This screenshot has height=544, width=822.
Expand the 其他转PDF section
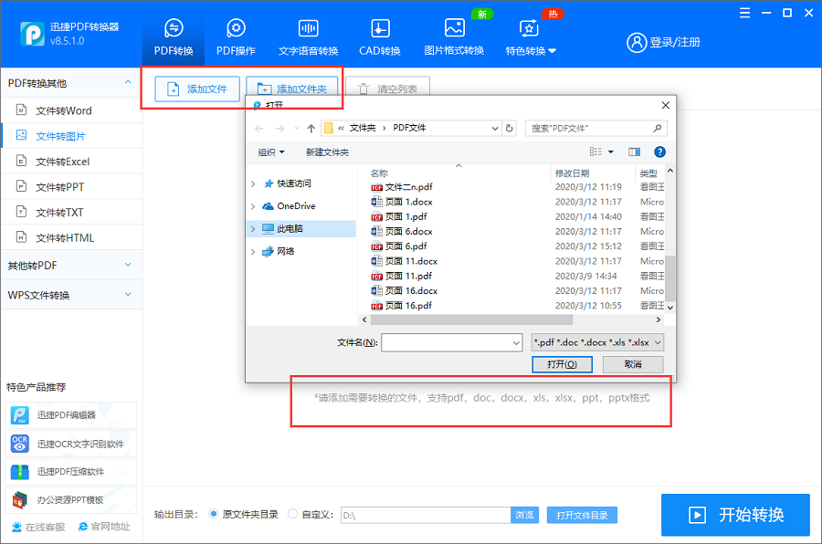71,266
